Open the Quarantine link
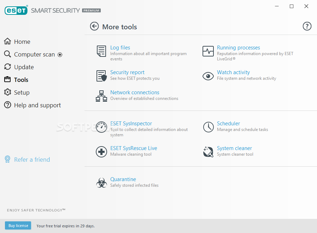 coord(123,179)
